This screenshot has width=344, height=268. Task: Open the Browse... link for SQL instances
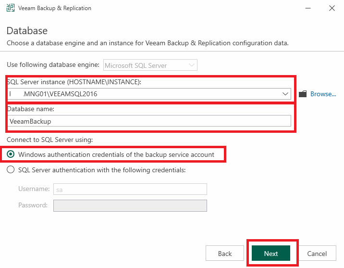[323, 94]
